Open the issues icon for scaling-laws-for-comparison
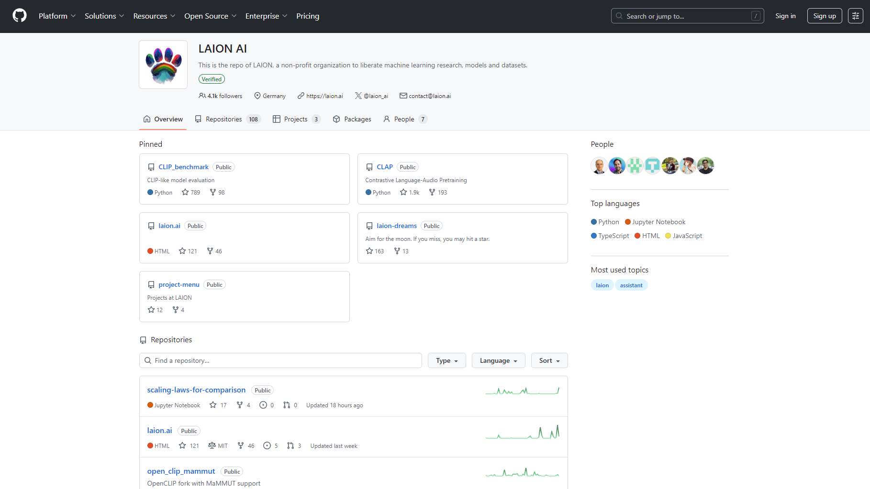The height and width of the screenshot is (489, 870). pos(263,405)
